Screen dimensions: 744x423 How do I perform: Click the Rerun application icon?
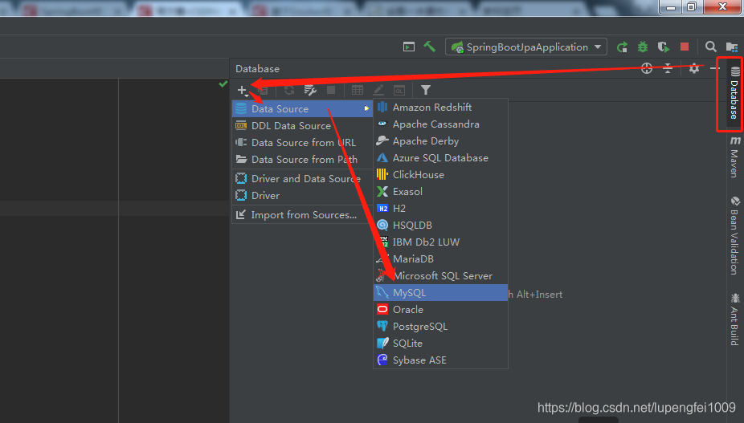pos(622,47)
